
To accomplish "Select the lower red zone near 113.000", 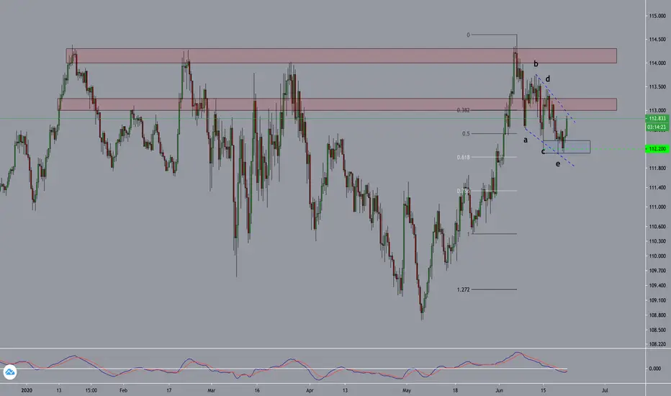I will pos(337,104).
